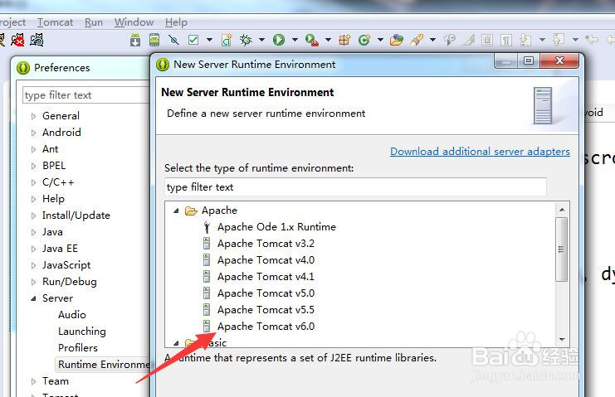This screenshot has height=397, width=615.
Task: Select Apache Tomcat v3.2 runtime
Action: tap(266, 244)
